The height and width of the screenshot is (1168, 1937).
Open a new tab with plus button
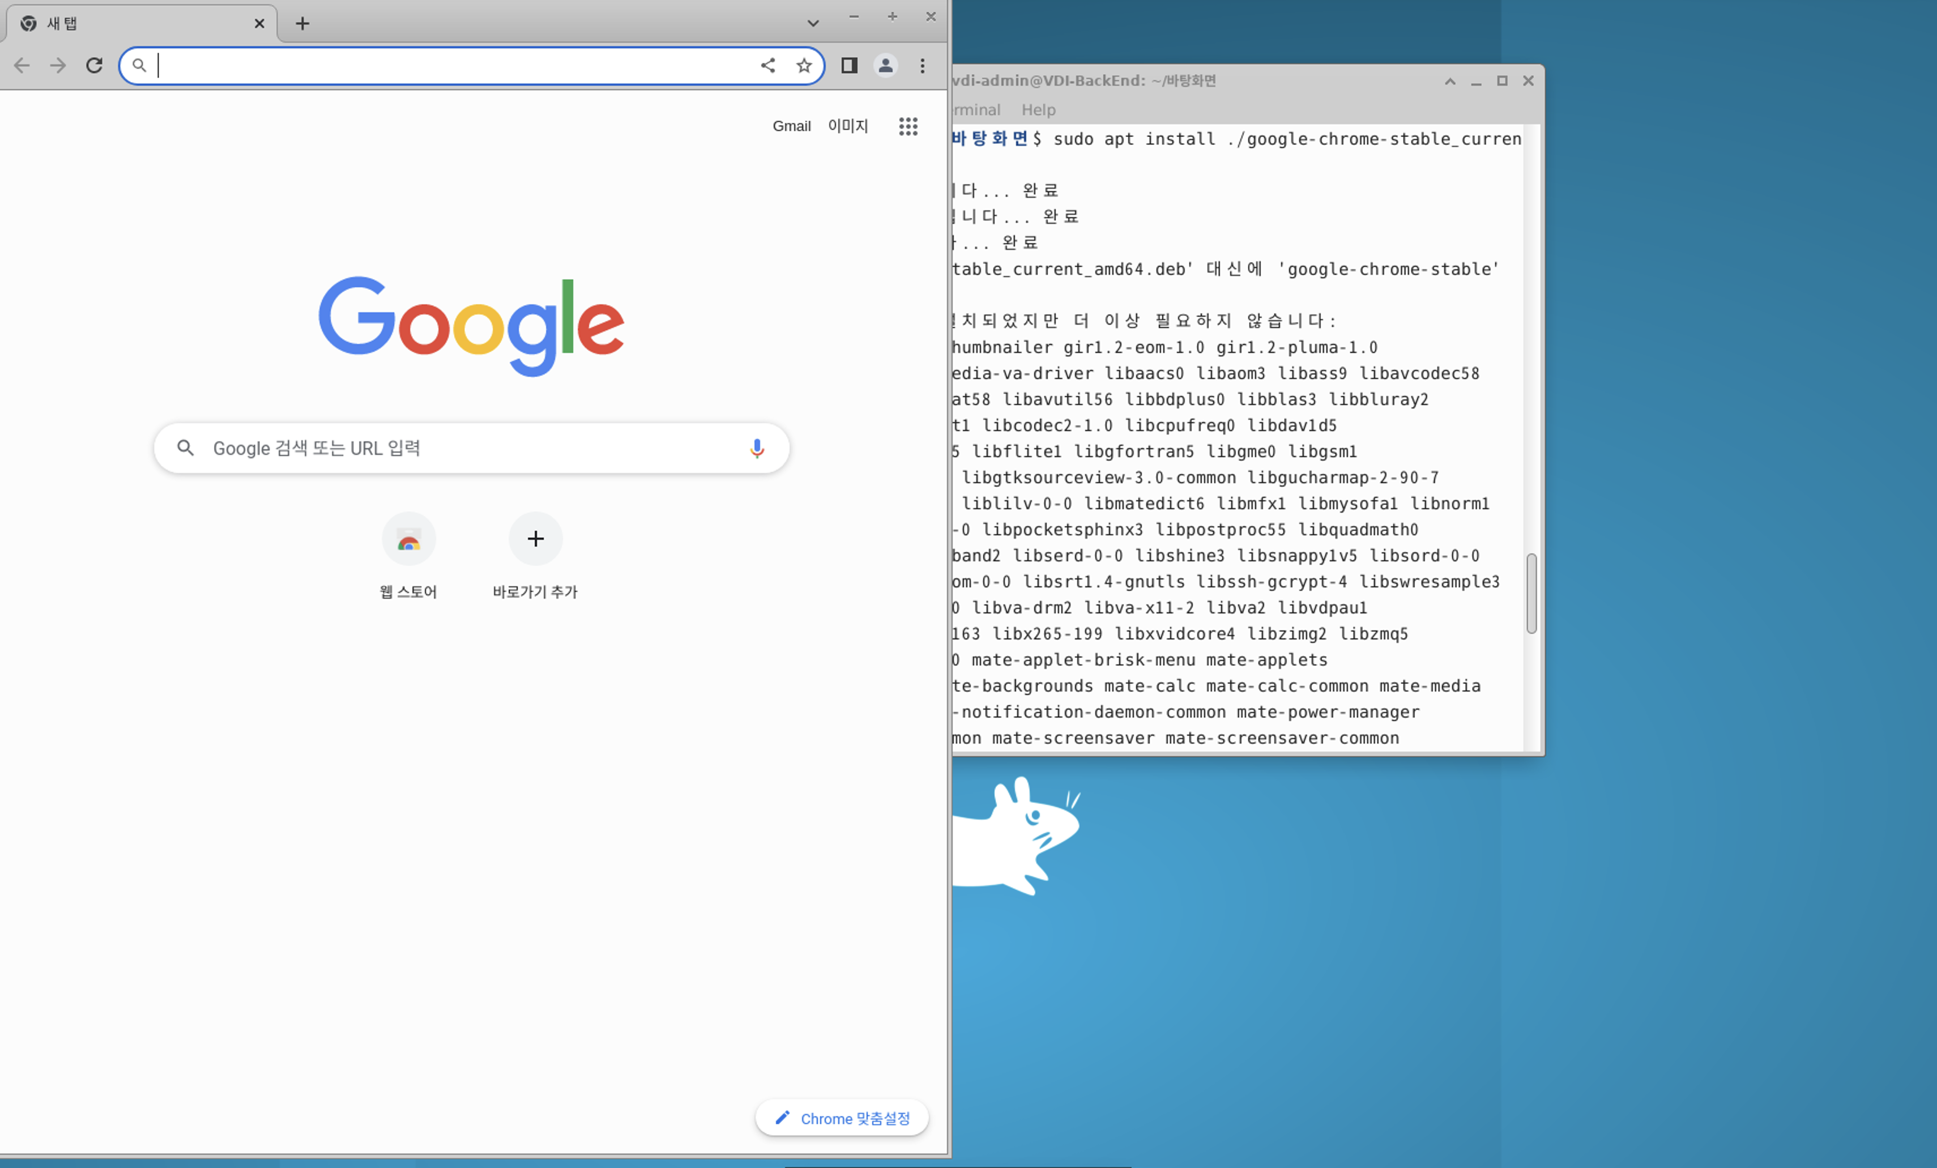pyautogui.click(x=302, y=24)
